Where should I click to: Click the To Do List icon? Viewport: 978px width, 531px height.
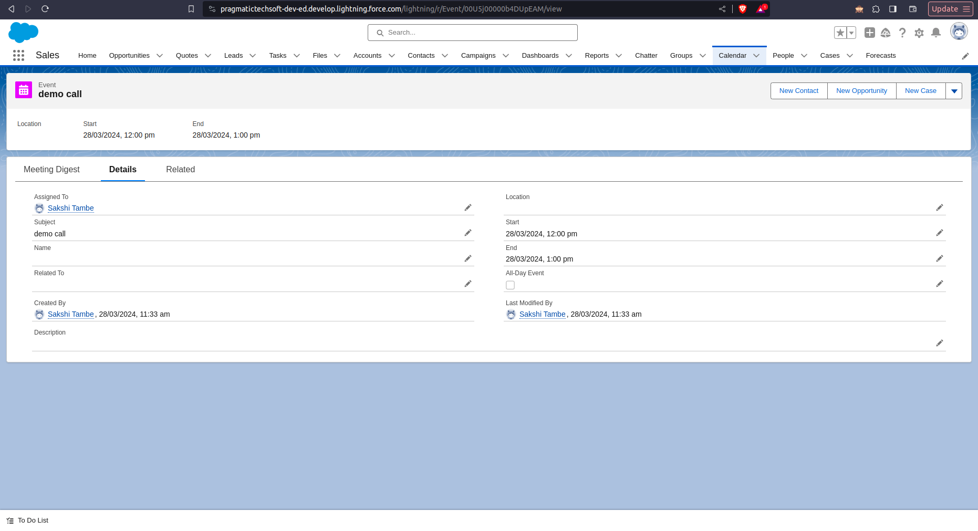10,520
